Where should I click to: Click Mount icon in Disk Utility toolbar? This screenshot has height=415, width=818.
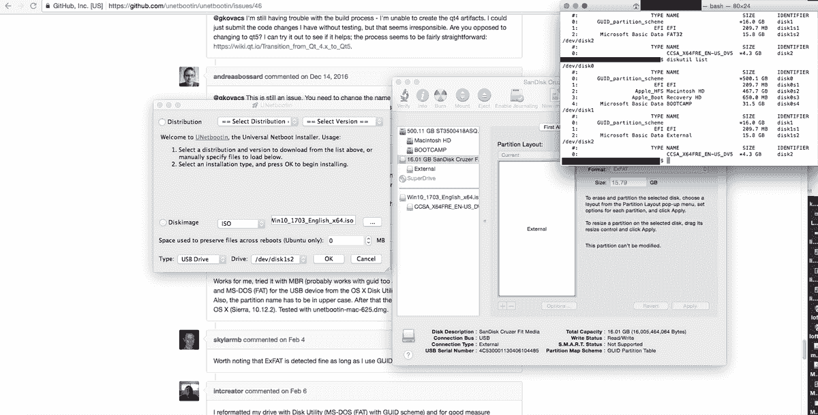click(x=462, y=95)
